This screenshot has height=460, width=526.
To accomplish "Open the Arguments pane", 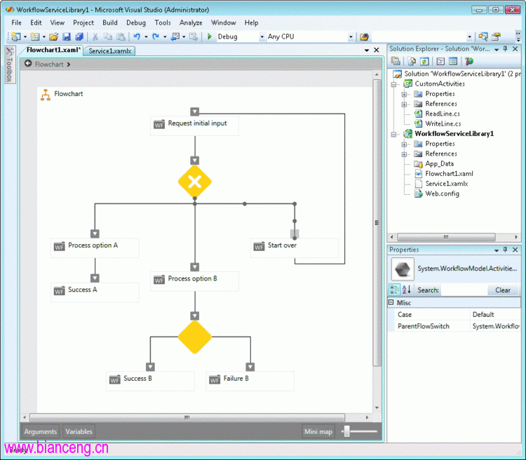I will click(40, 431).
